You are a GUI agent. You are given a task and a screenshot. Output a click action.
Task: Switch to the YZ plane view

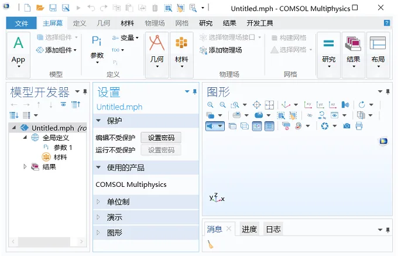[x=321, y=105]
